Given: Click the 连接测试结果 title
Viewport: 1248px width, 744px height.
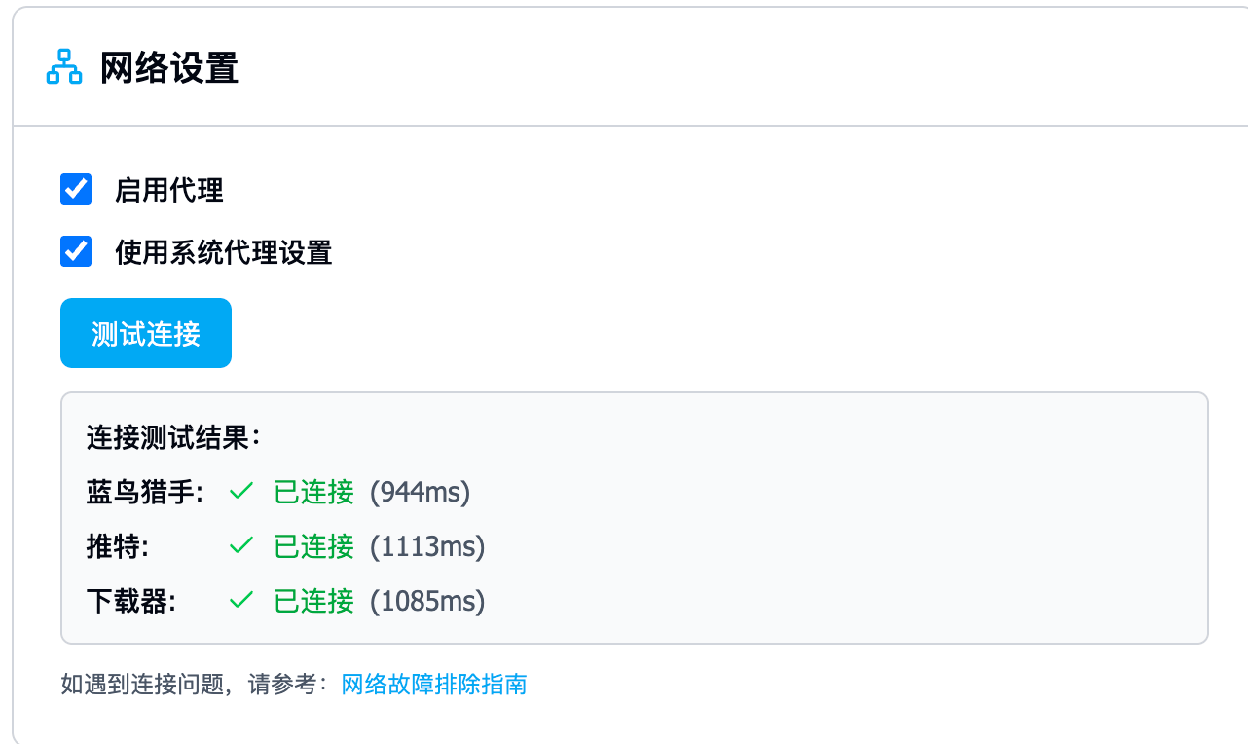Looking at the screenshot, I should pyautogui.click(x=173, y=438).
